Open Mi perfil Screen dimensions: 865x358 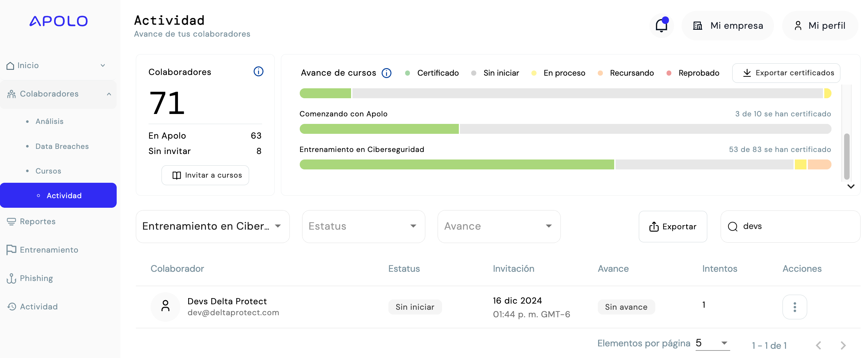pos(821,26)
